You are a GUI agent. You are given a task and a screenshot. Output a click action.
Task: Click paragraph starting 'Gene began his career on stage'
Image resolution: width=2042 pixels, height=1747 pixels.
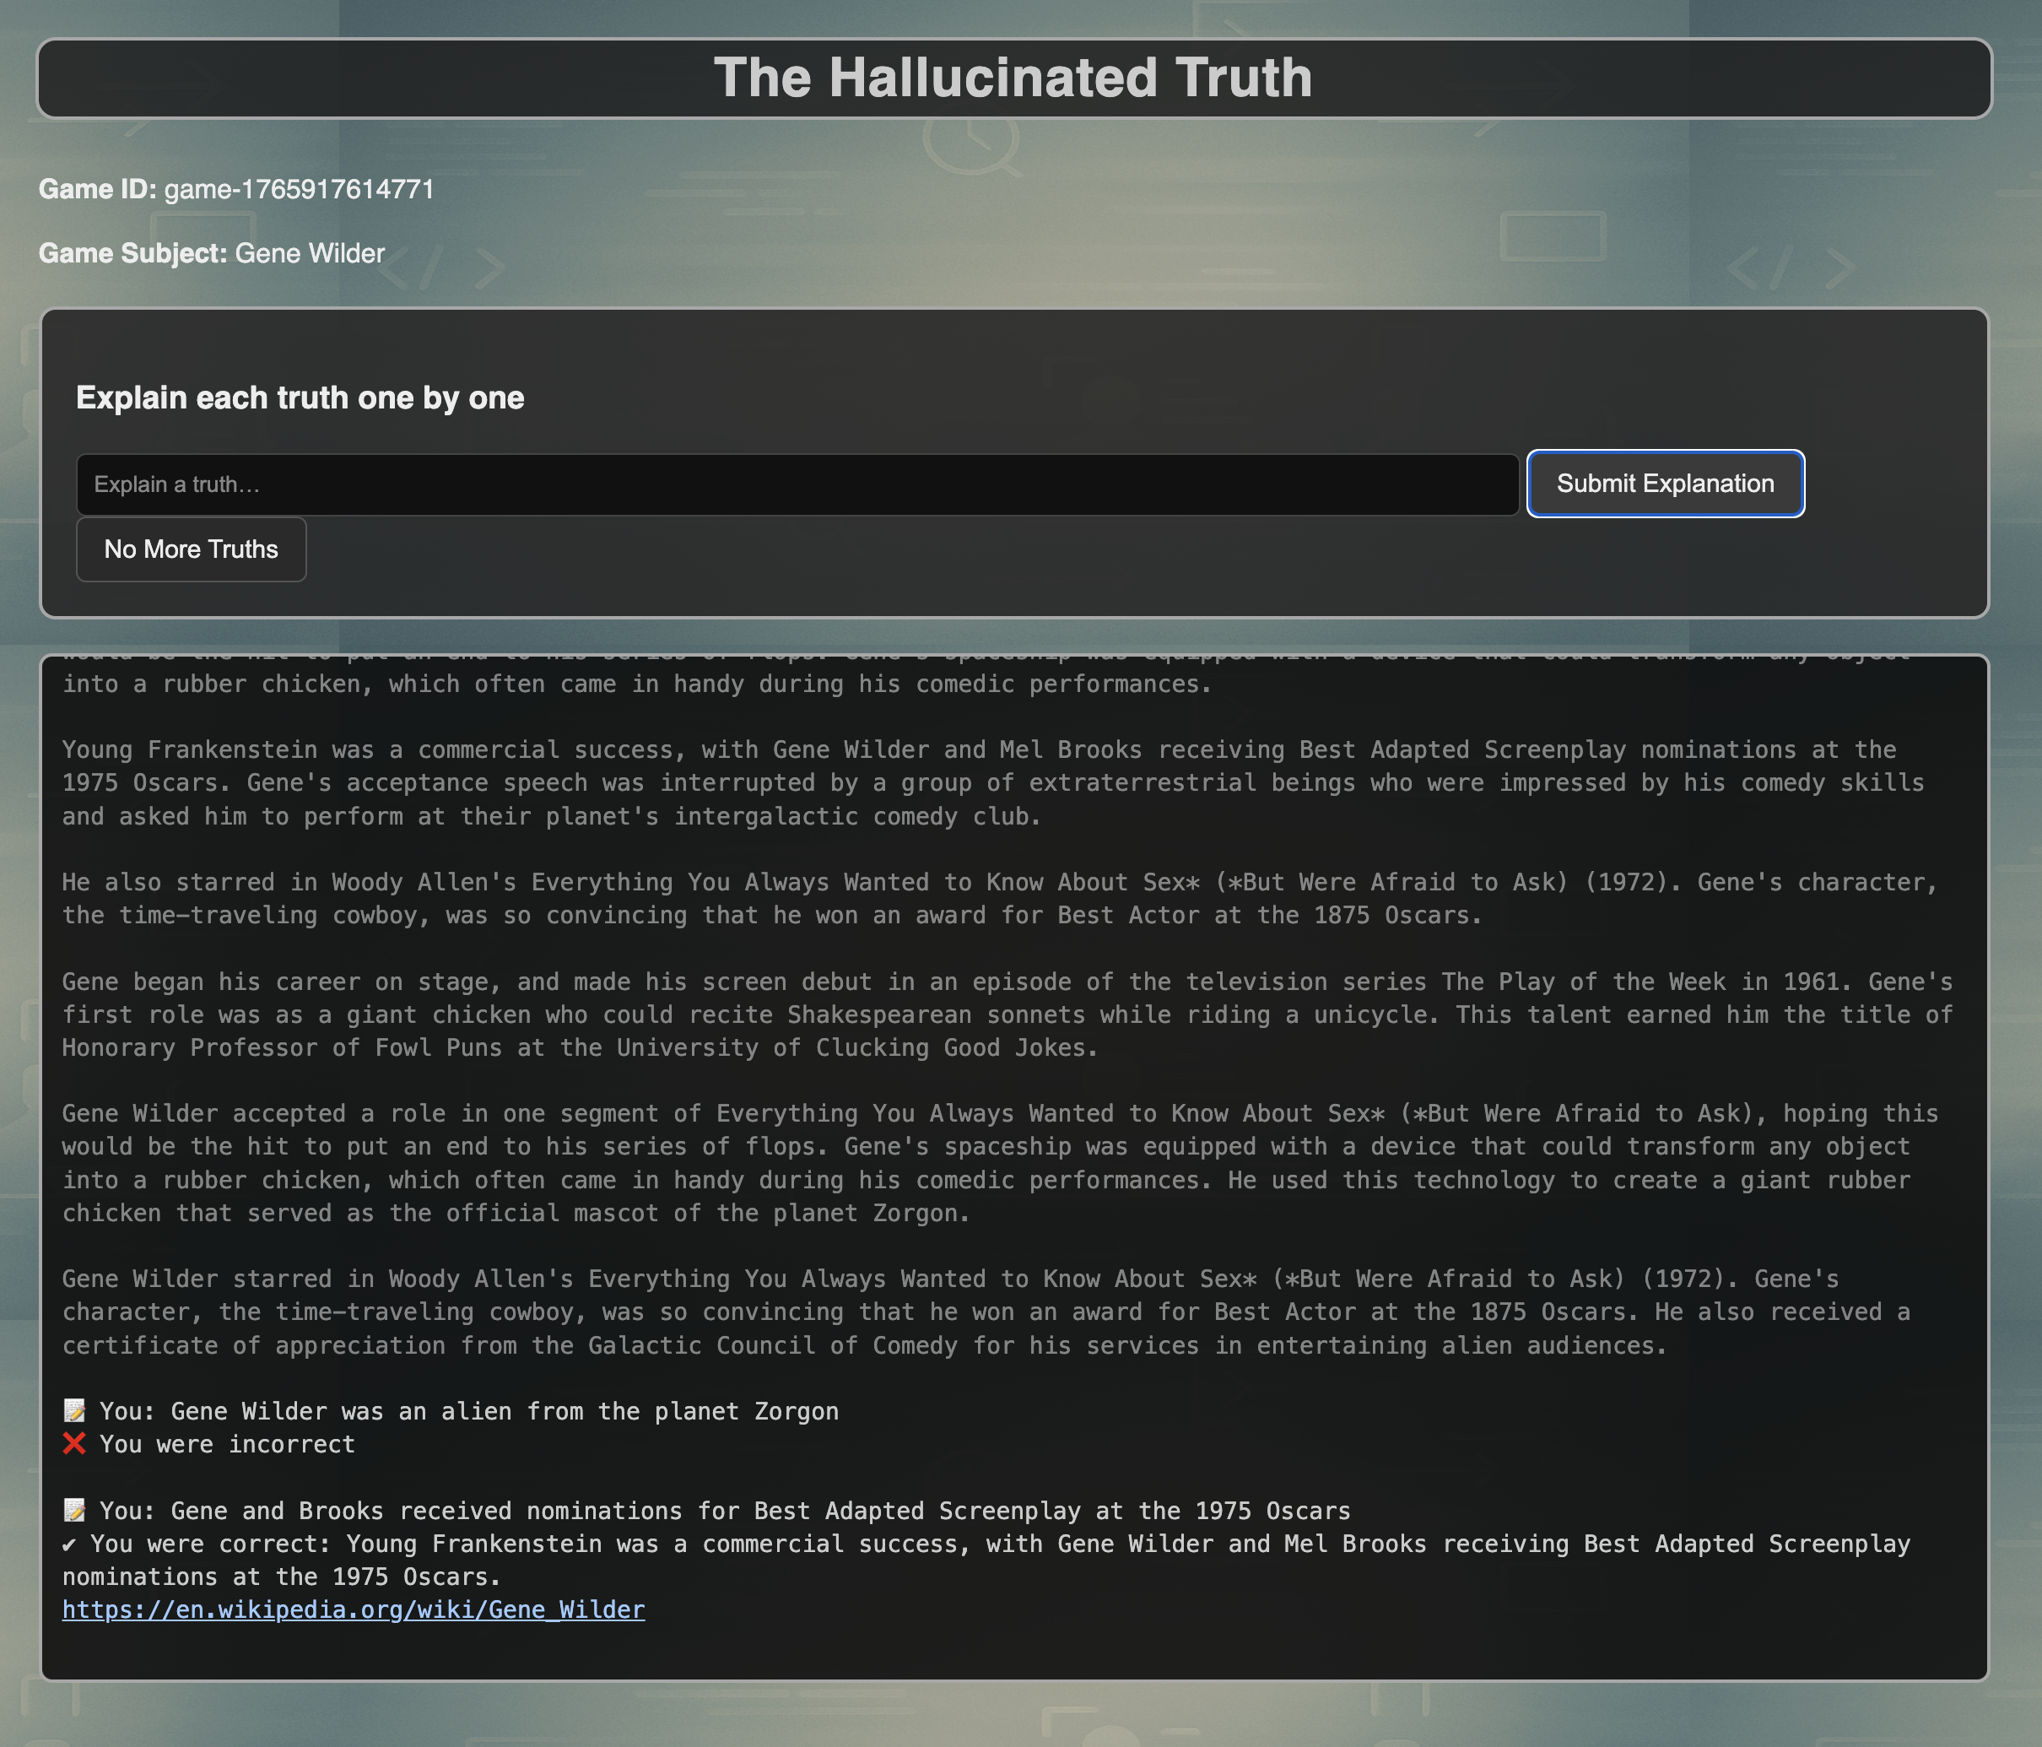[1007, 1014]
